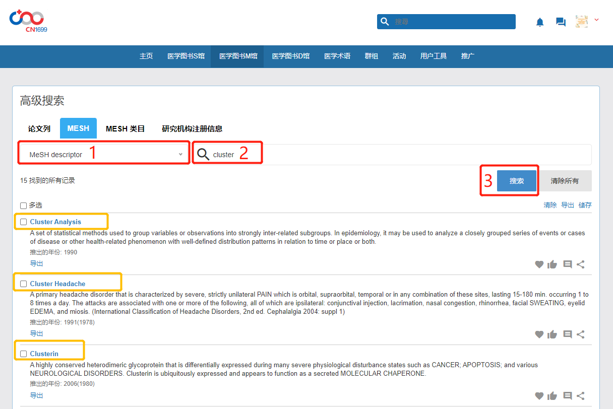Enable the 多选 multi-select checkbox
Viewport: 613px width, 409px height.
pos(24,206)
